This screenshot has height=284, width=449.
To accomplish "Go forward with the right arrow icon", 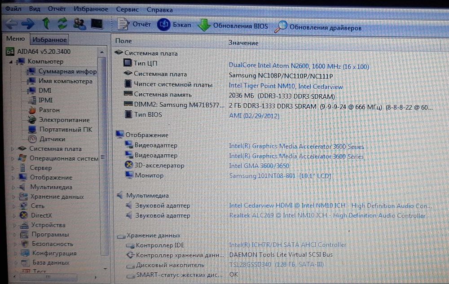I will [28, 23].
